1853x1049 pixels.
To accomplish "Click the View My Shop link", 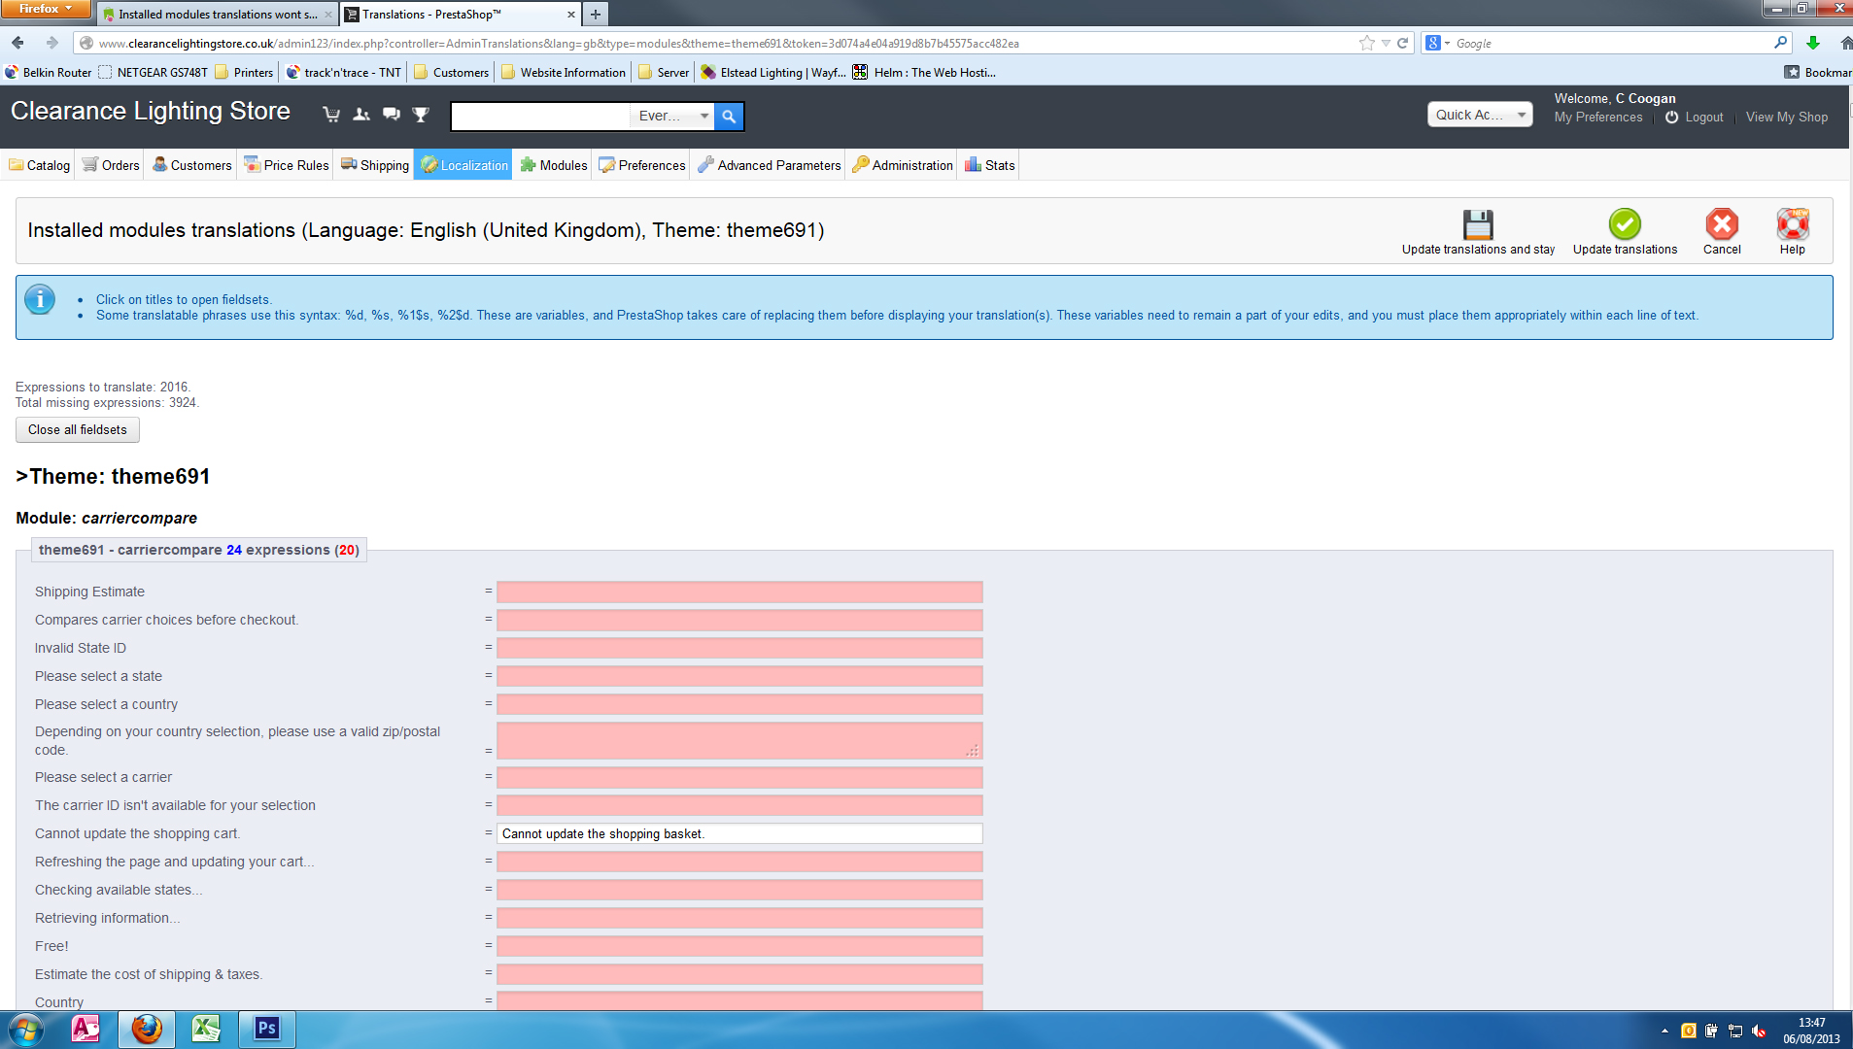I will point(1787,118).
